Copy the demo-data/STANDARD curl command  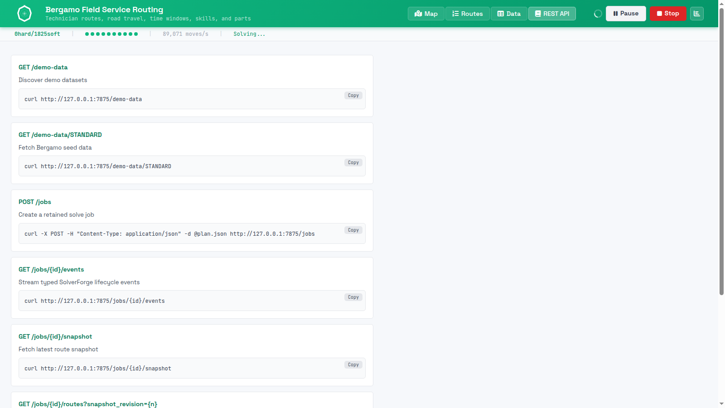(353, 163)
